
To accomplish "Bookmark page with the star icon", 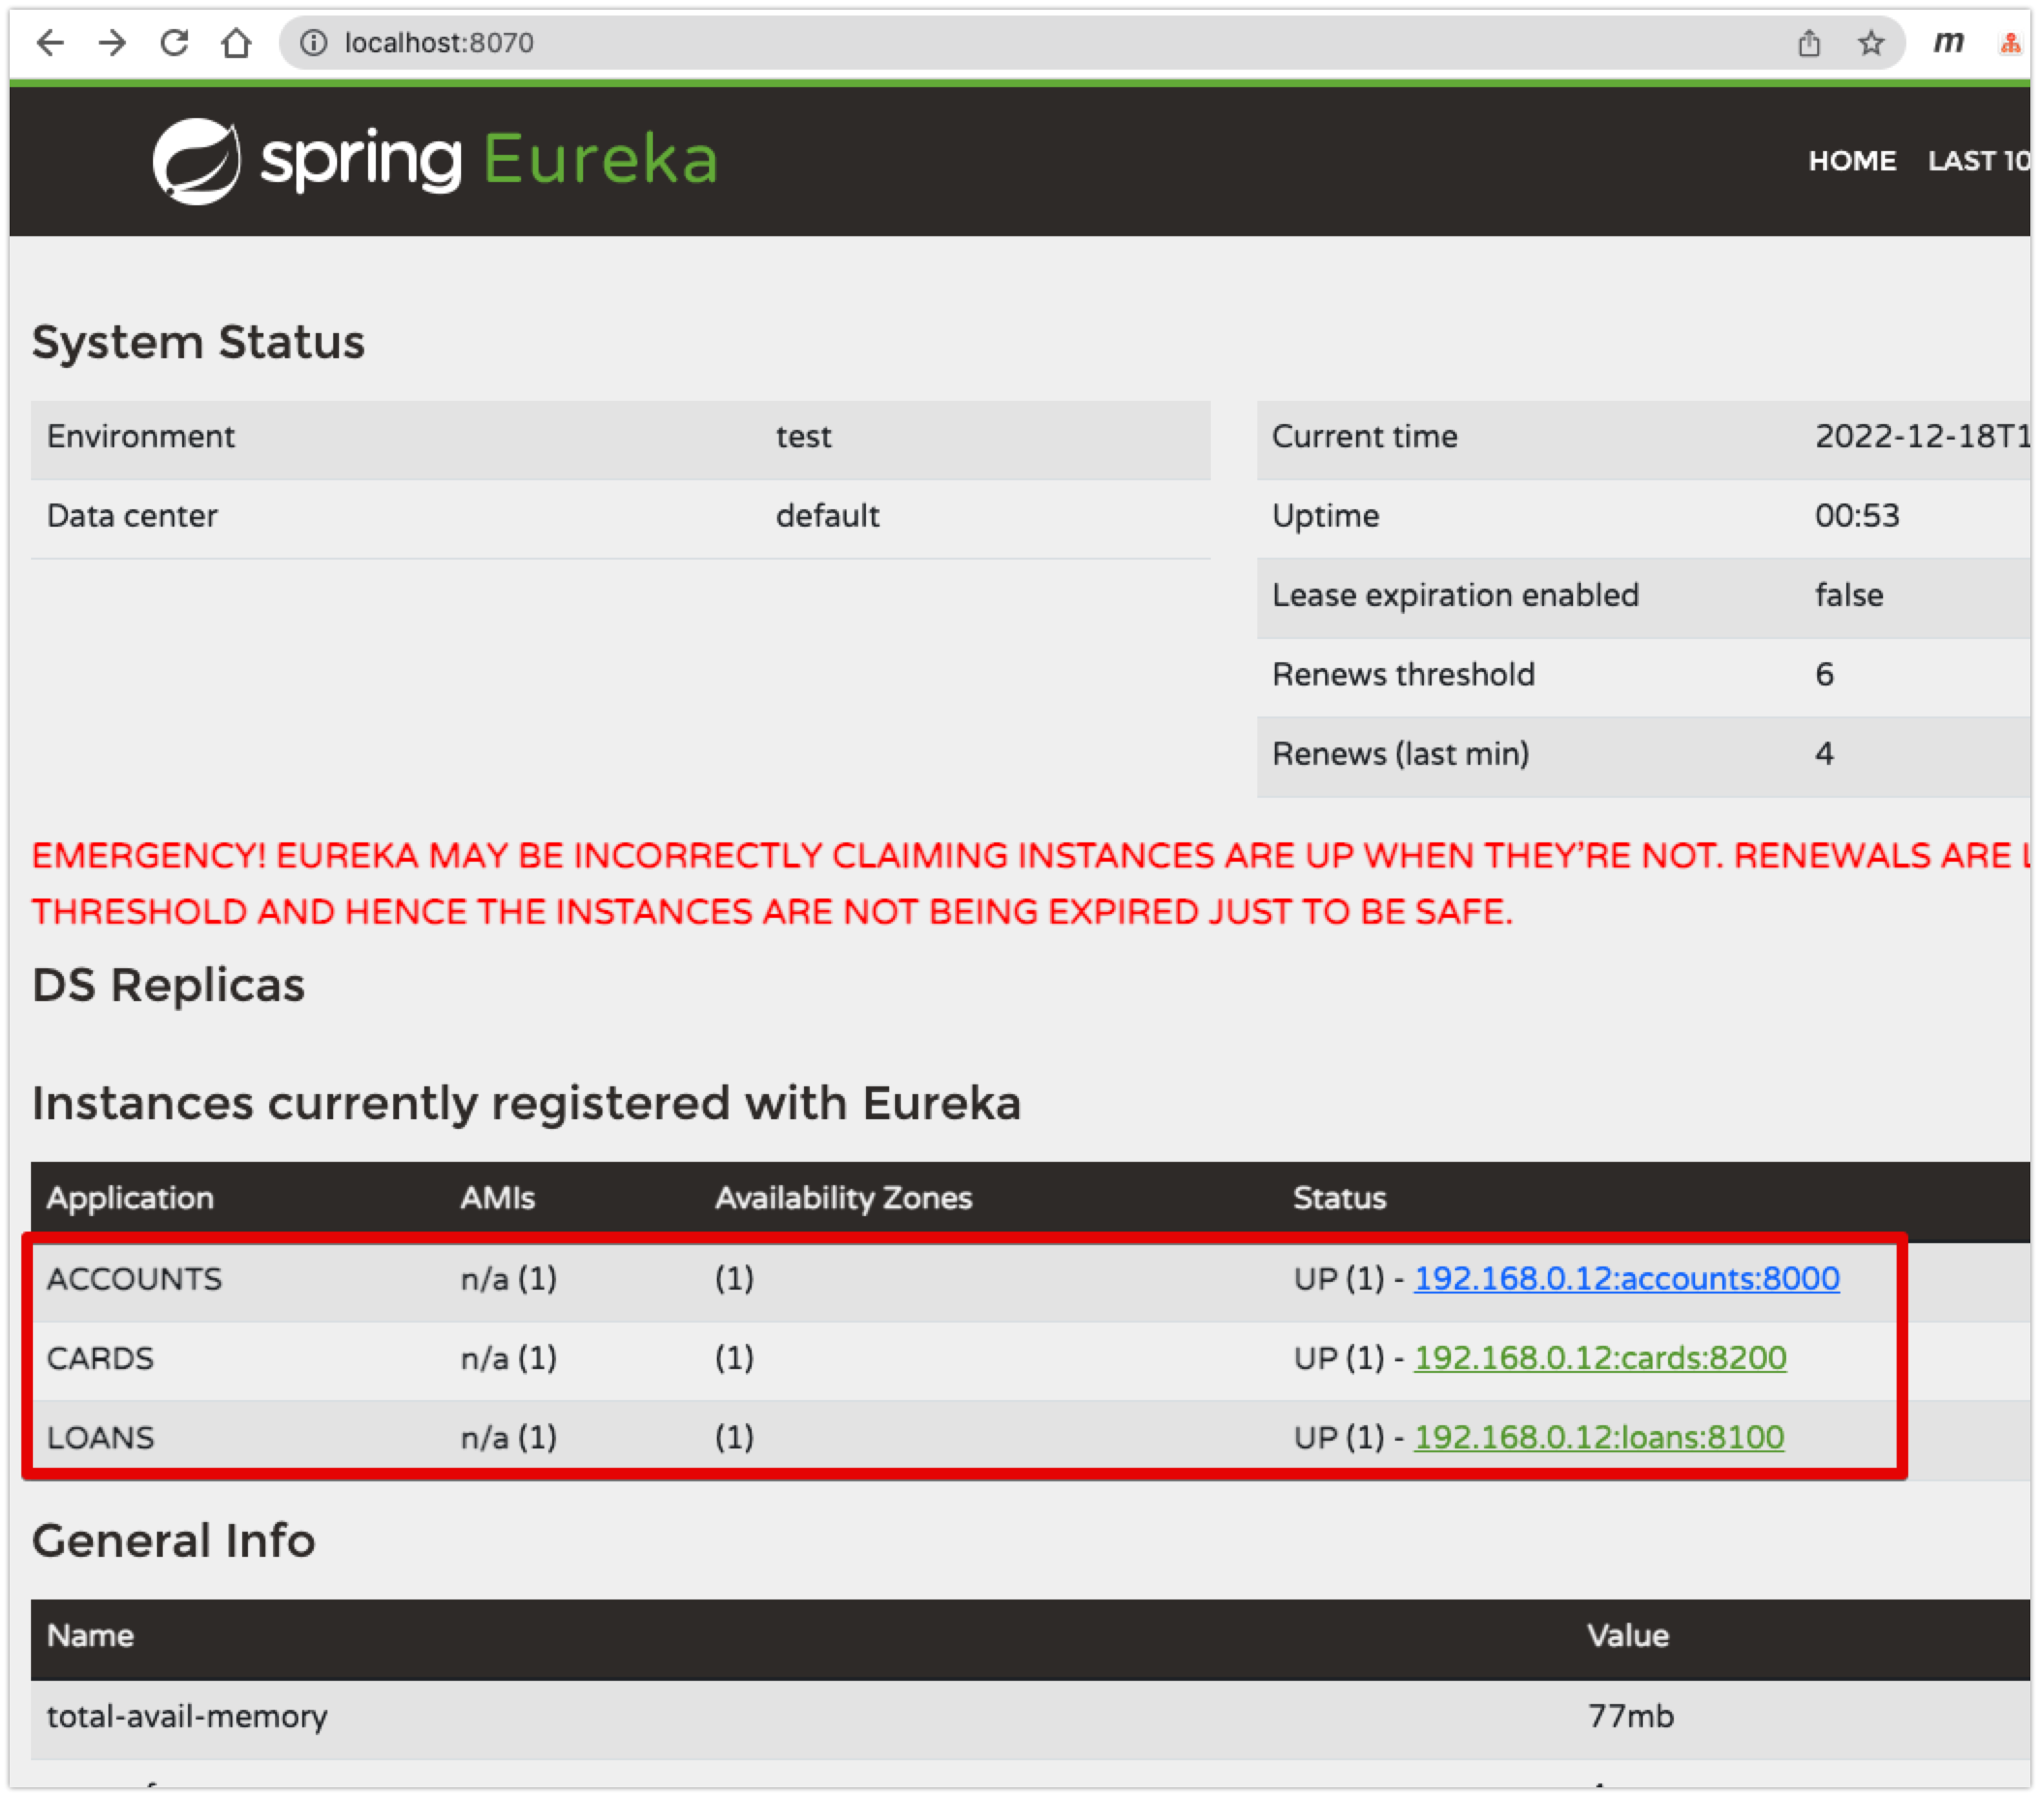I will pyautogui.click(x=1870, y=43).
